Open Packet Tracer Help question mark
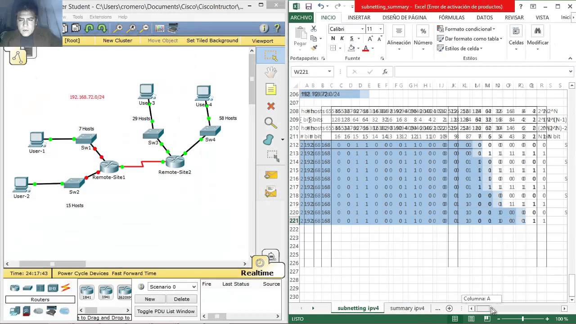This screenshot has height=324, width=576. point(277,28)
